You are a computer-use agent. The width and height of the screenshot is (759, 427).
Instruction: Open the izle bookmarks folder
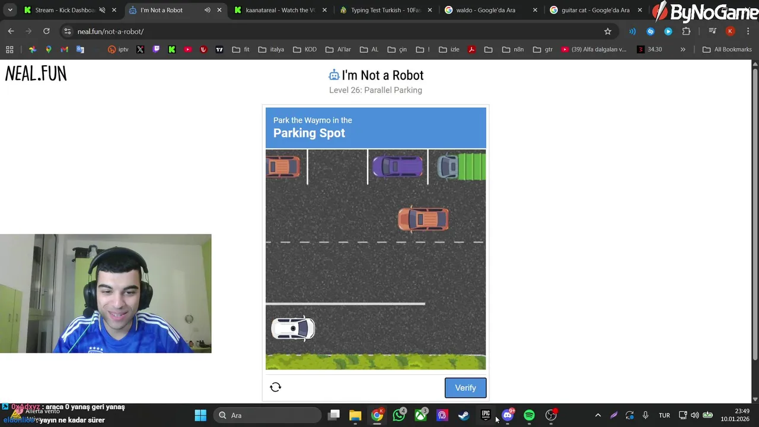click(449, 49)
